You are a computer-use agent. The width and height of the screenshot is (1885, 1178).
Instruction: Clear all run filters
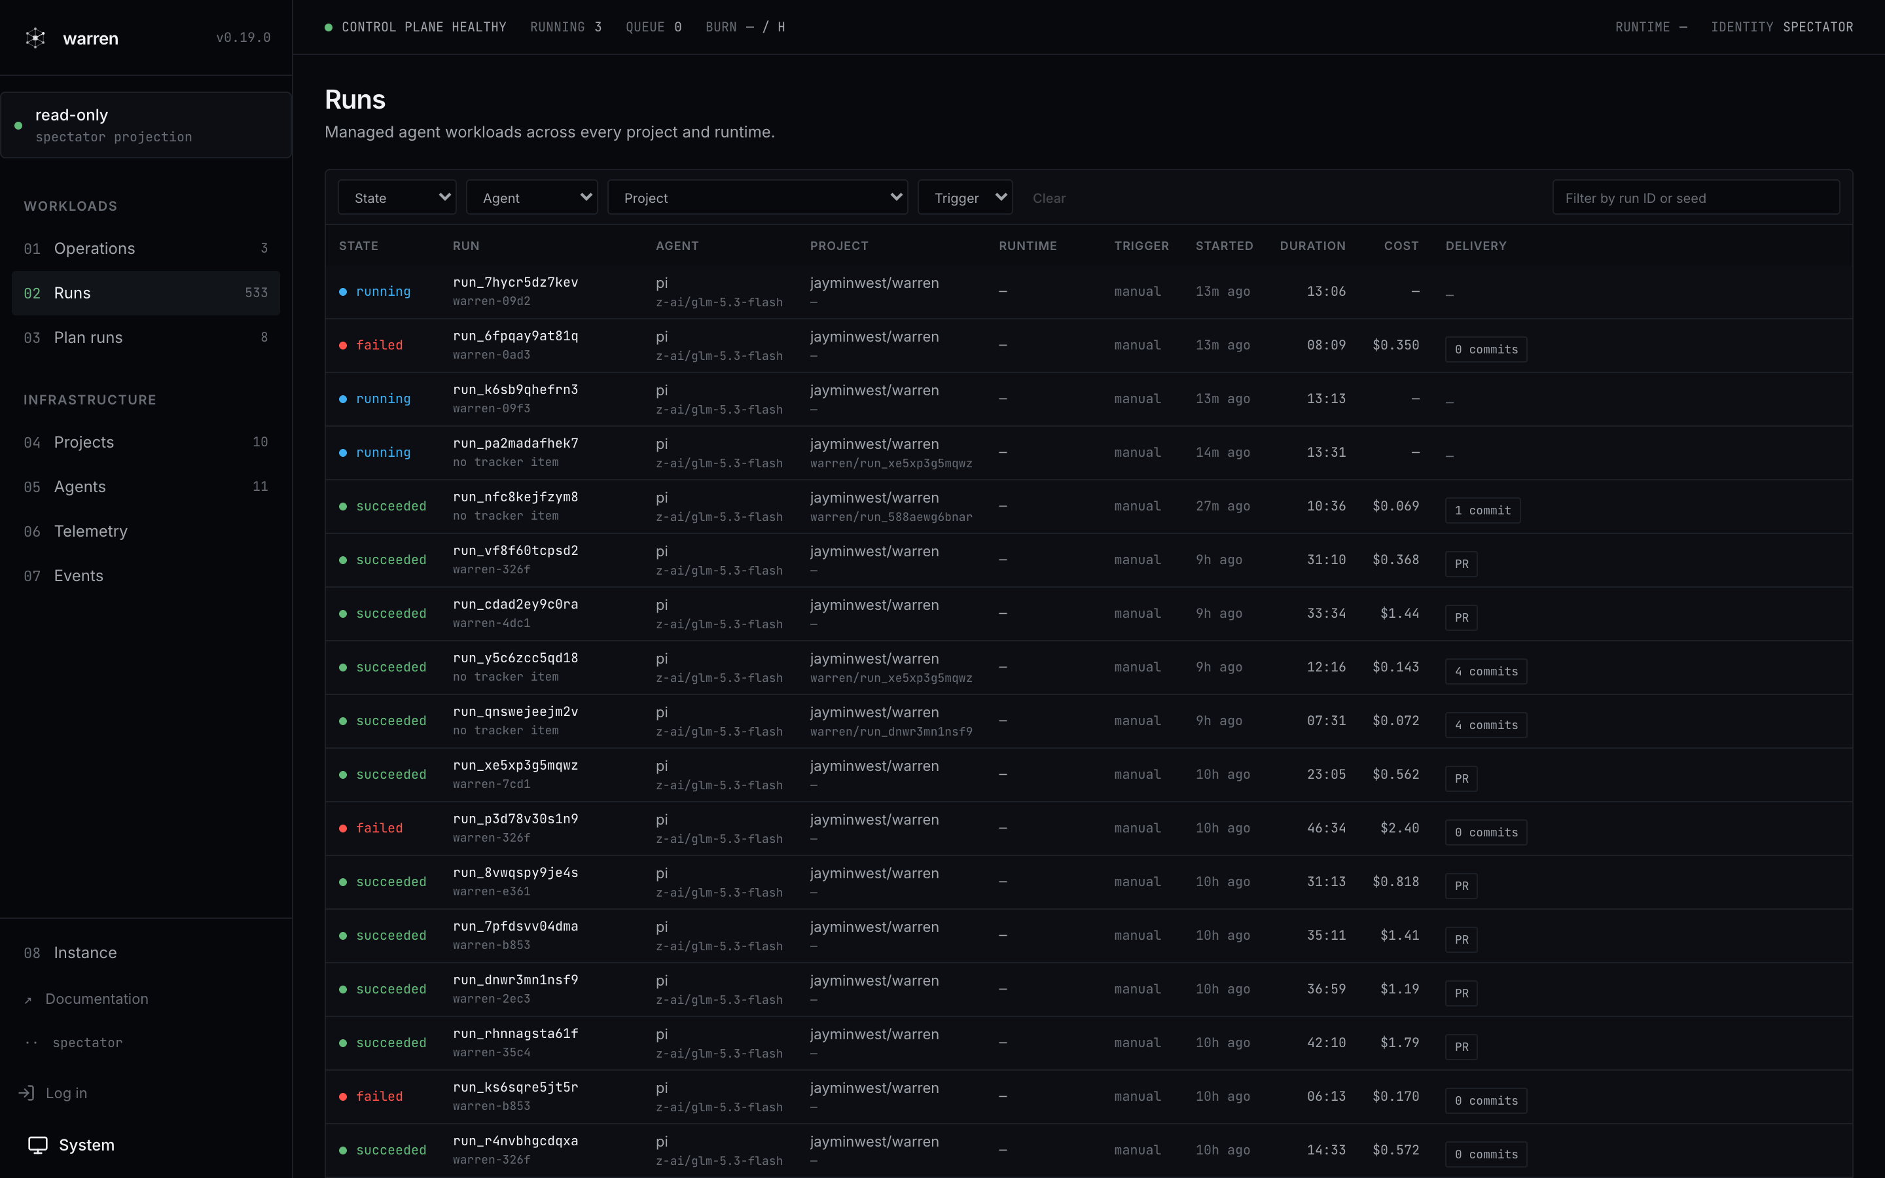[x=1049, y=198]
